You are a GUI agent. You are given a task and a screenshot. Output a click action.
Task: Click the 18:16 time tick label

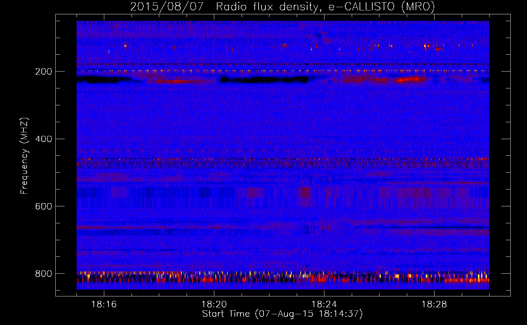click(x=104, y=305)
